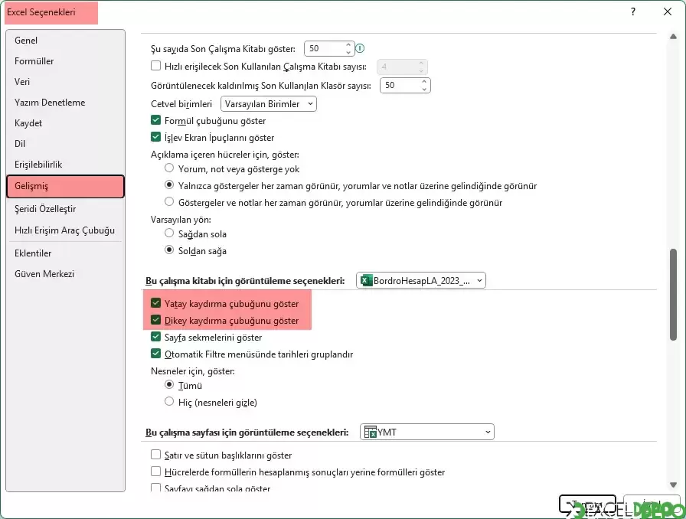Click the vertical scrollbar thumb

673,295
